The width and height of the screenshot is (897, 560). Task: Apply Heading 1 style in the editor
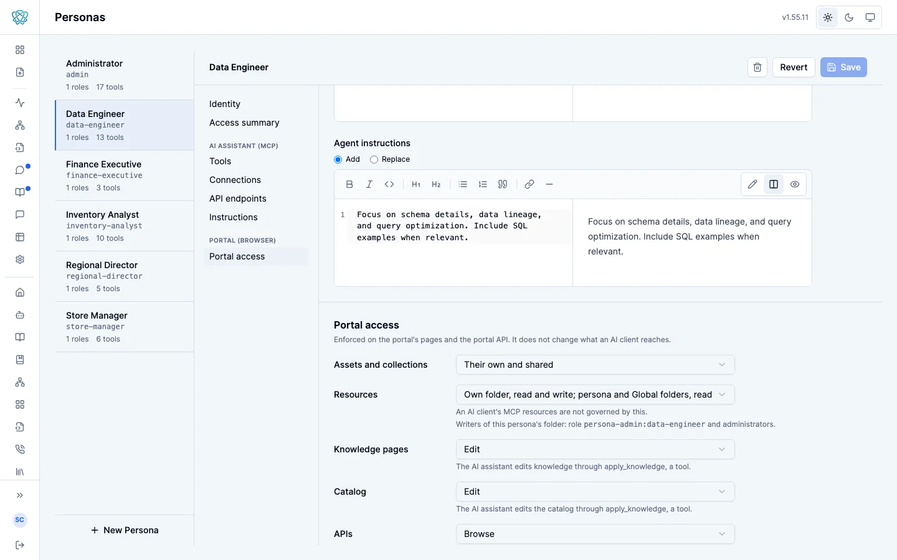(x=416, y=184)
